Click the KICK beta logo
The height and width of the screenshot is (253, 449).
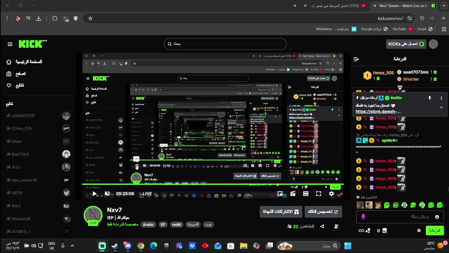point(33,44)
